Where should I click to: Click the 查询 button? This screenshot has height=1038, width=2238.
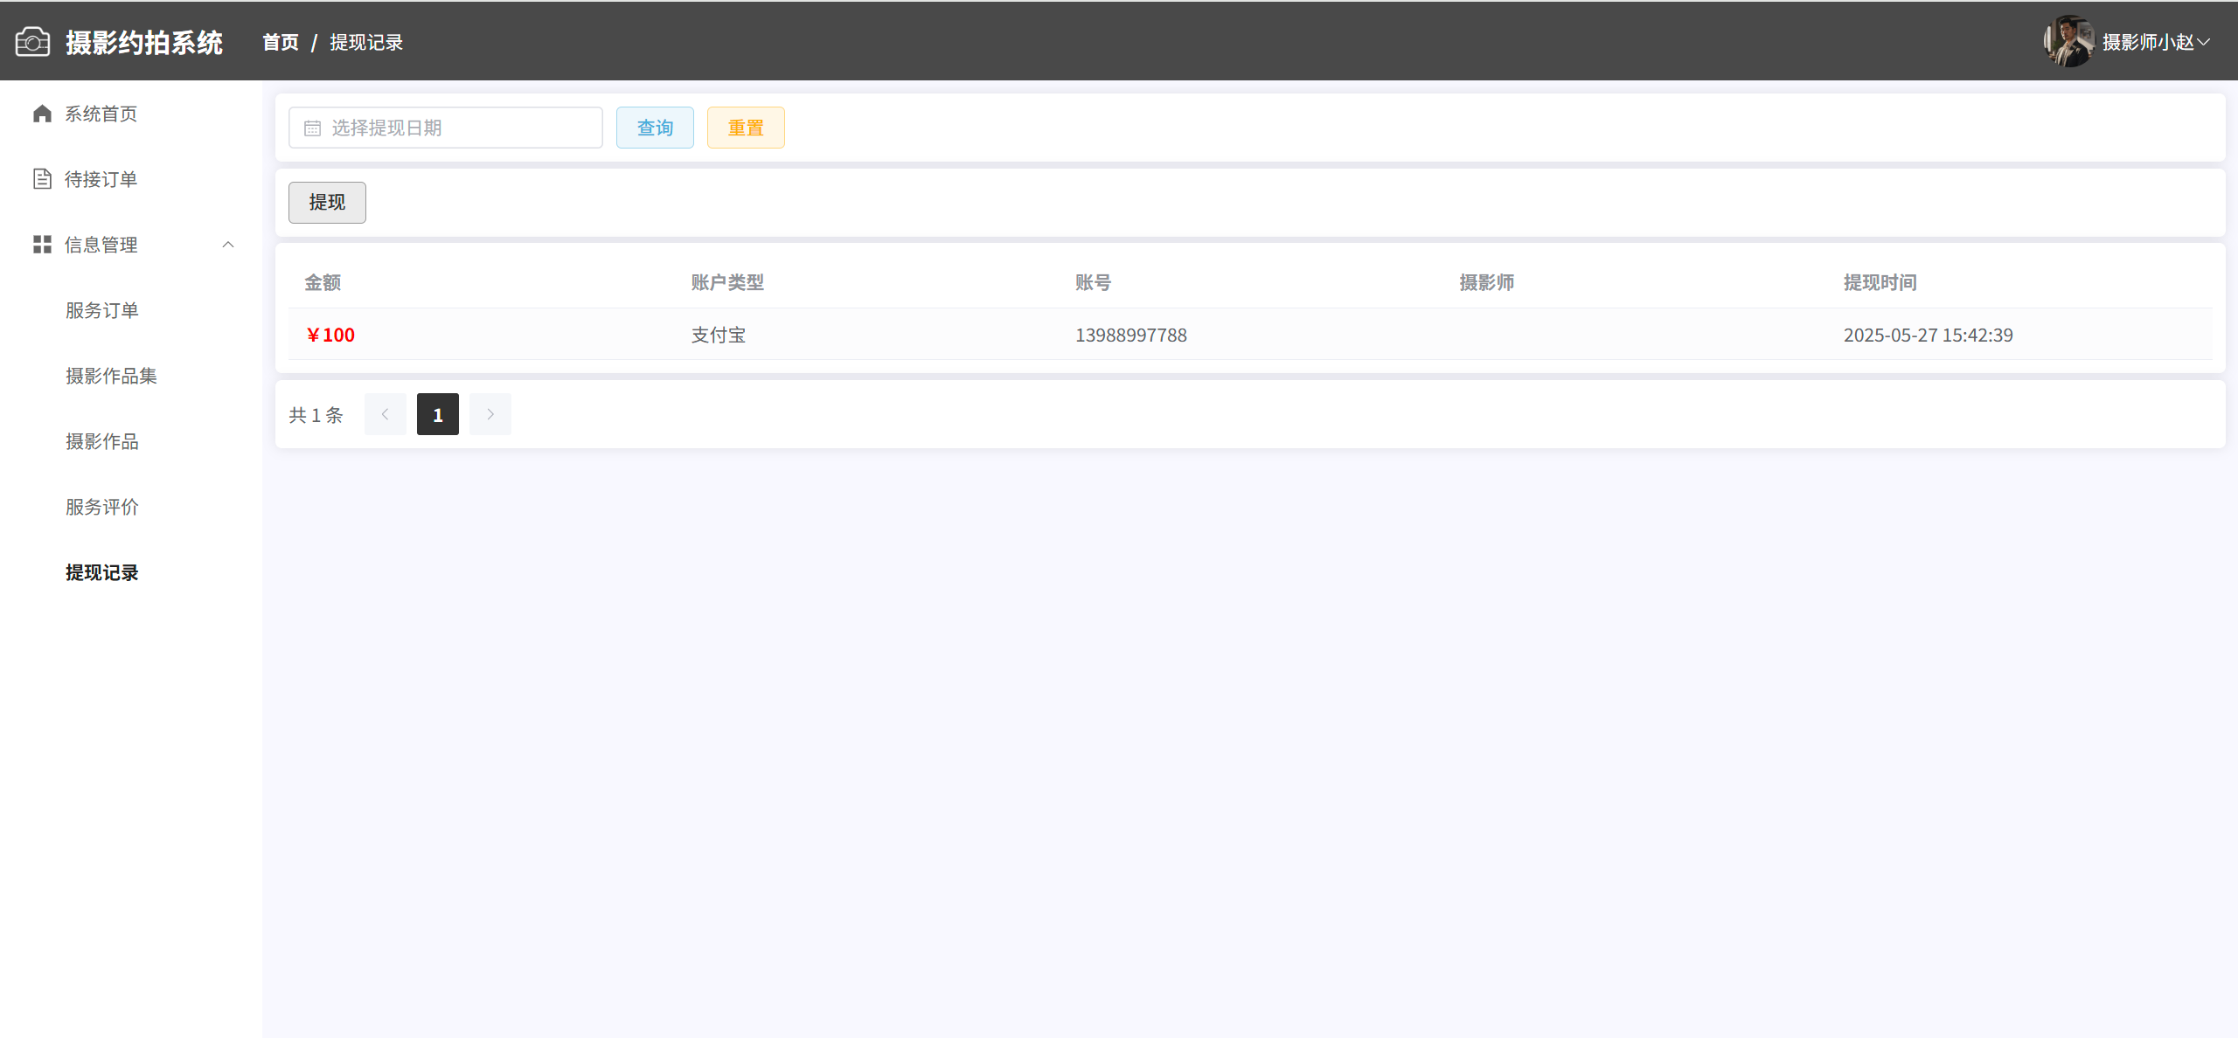pos(655,128)
